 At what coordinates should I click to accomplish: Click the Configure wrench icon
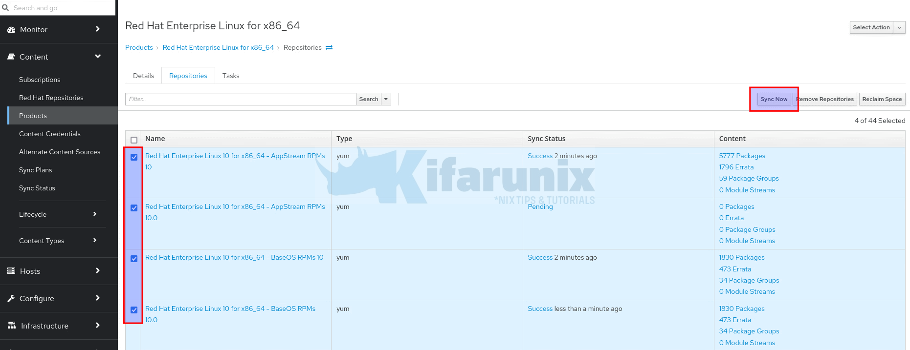(x=11, y=298)
